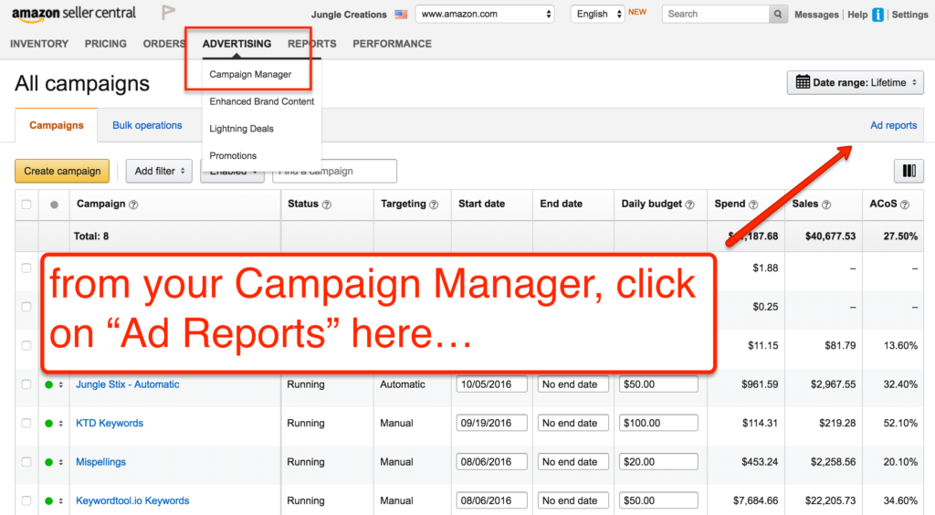The height and width of the screenshot is (515, 935).
Task: Check the checkbox in the $11.15 spend row
Action: (26, 346)
